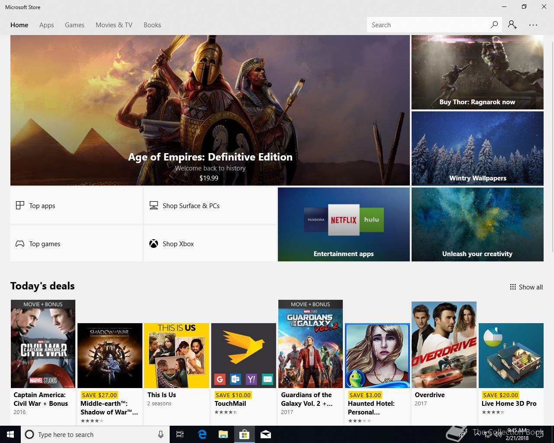Click 'This Is Us' title text
554x443 pixels.
click(x=161, y=395)
